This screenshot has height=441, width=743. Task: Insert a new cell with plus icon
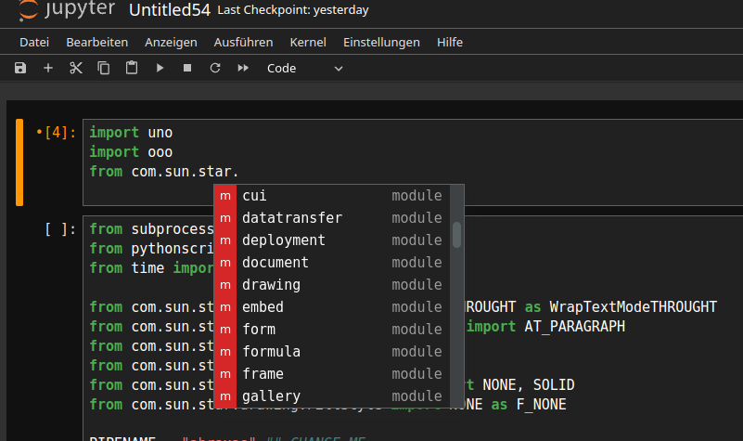click(x=48, y=68)
